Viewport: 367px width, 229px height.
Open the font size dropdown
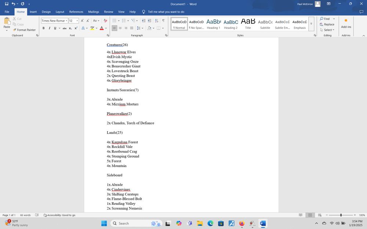coord(77,21)
